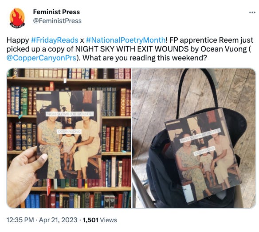
Task: Click the Feminist Press display name
Action: click(56, 12)
